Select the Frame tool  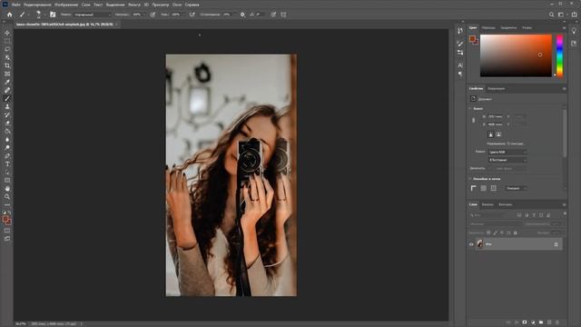[7, 74]
